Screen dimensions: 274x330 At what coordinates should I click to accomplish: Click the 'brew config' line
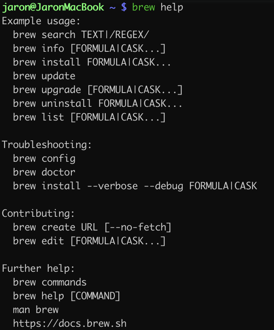point(44,159)
